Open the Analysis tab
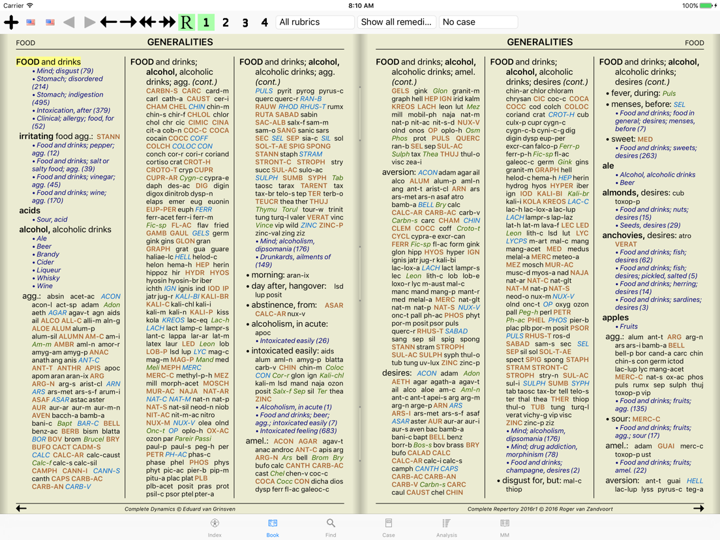720x540 pixels. point(446,528)
